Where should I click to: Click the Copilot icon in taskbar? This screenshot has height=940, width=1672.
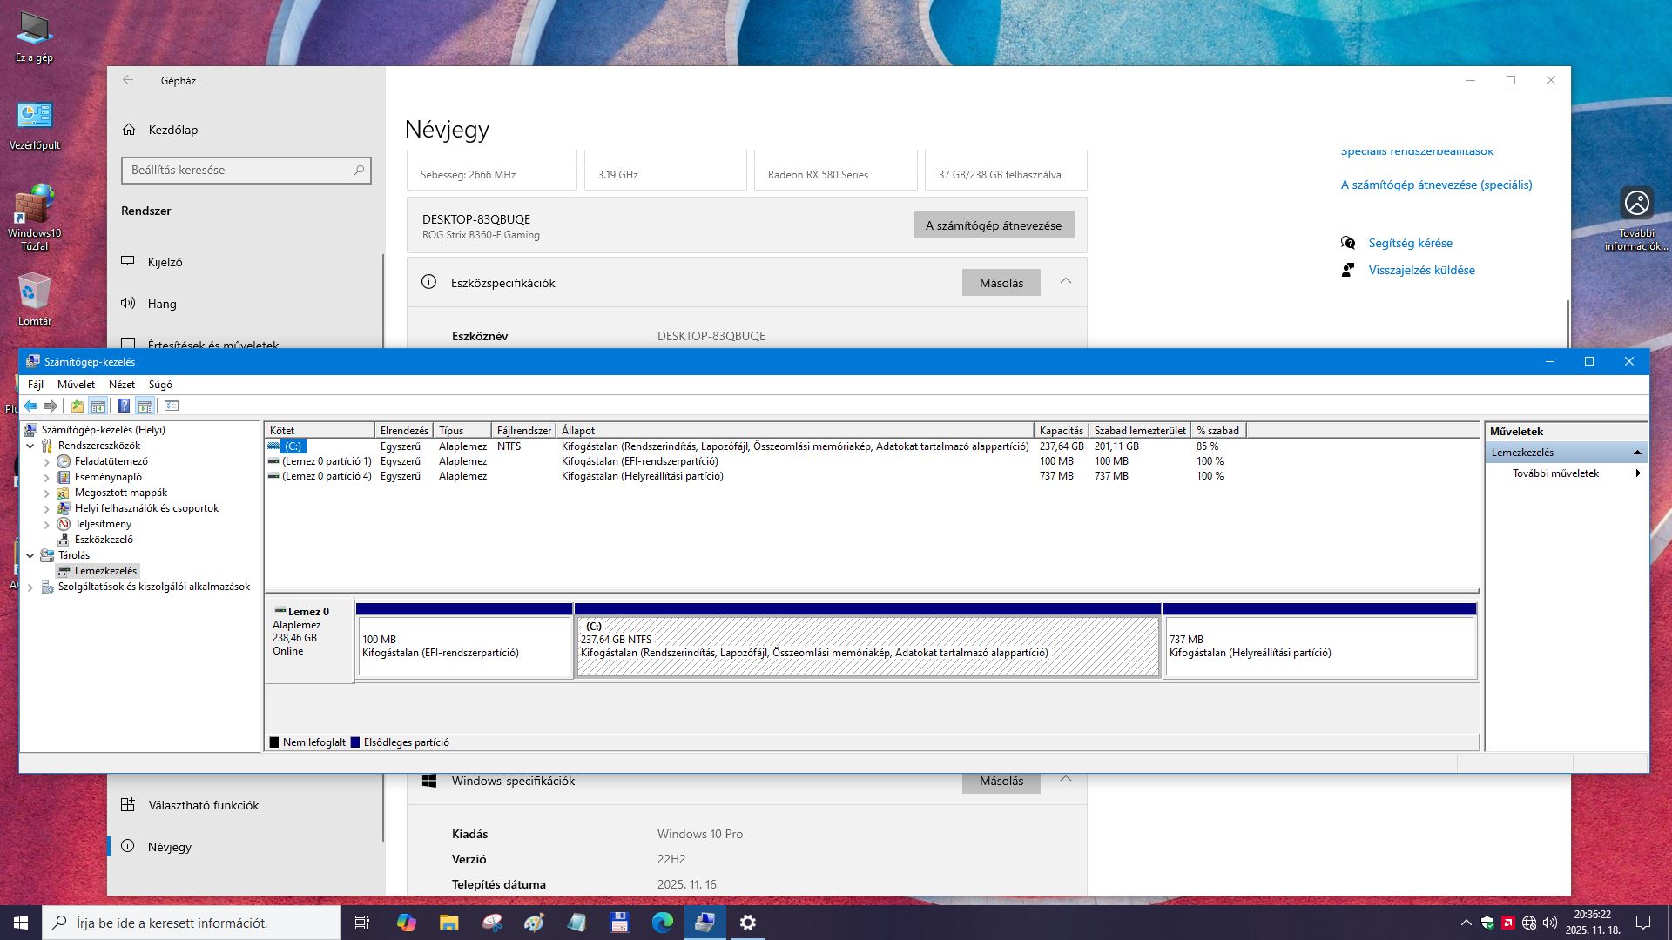(406, 923)
